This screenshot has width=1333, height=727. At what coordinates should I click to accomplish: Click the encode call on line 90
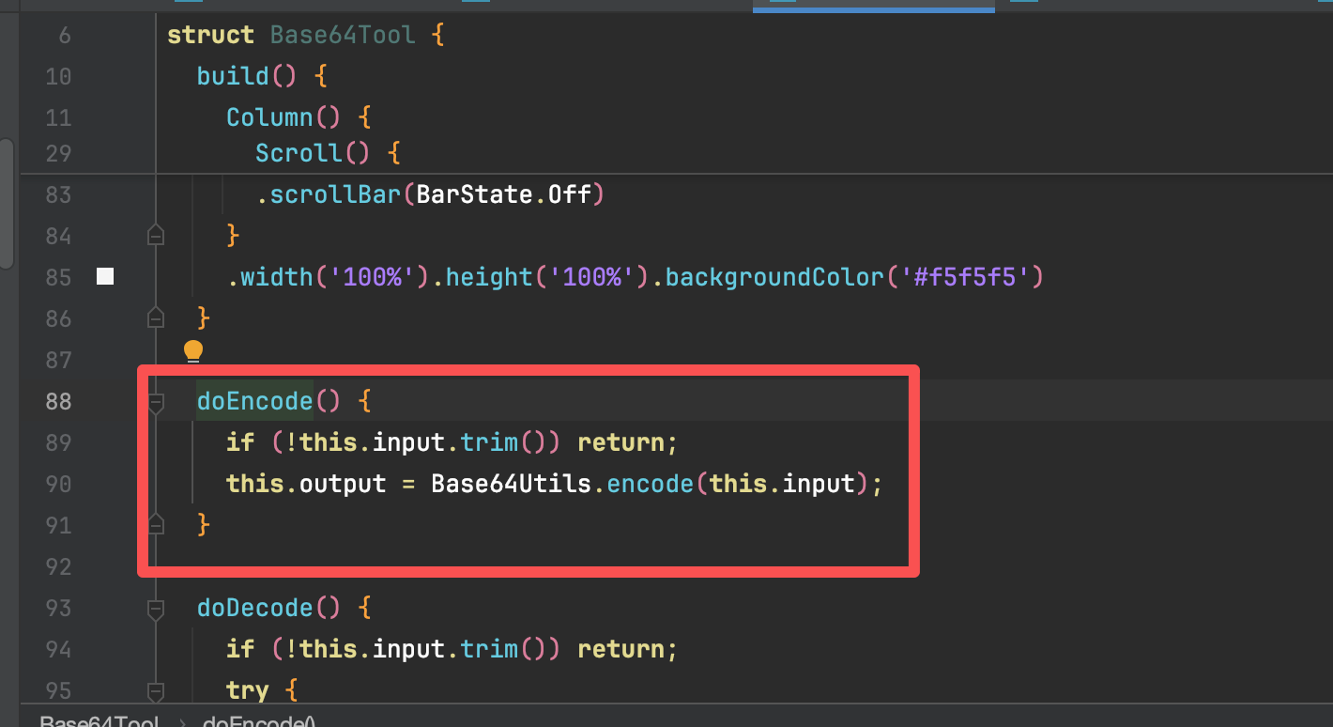coord(651,484)
